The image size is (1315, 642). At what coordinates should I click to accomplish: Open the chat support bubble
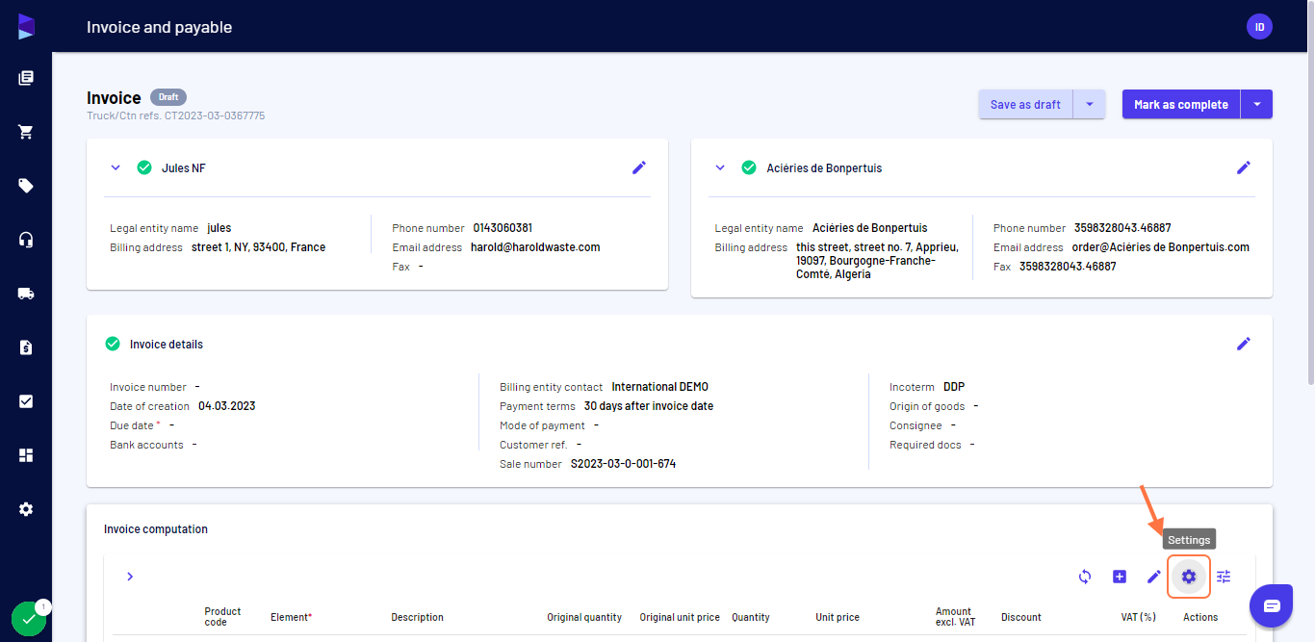tap(1272, 605)
